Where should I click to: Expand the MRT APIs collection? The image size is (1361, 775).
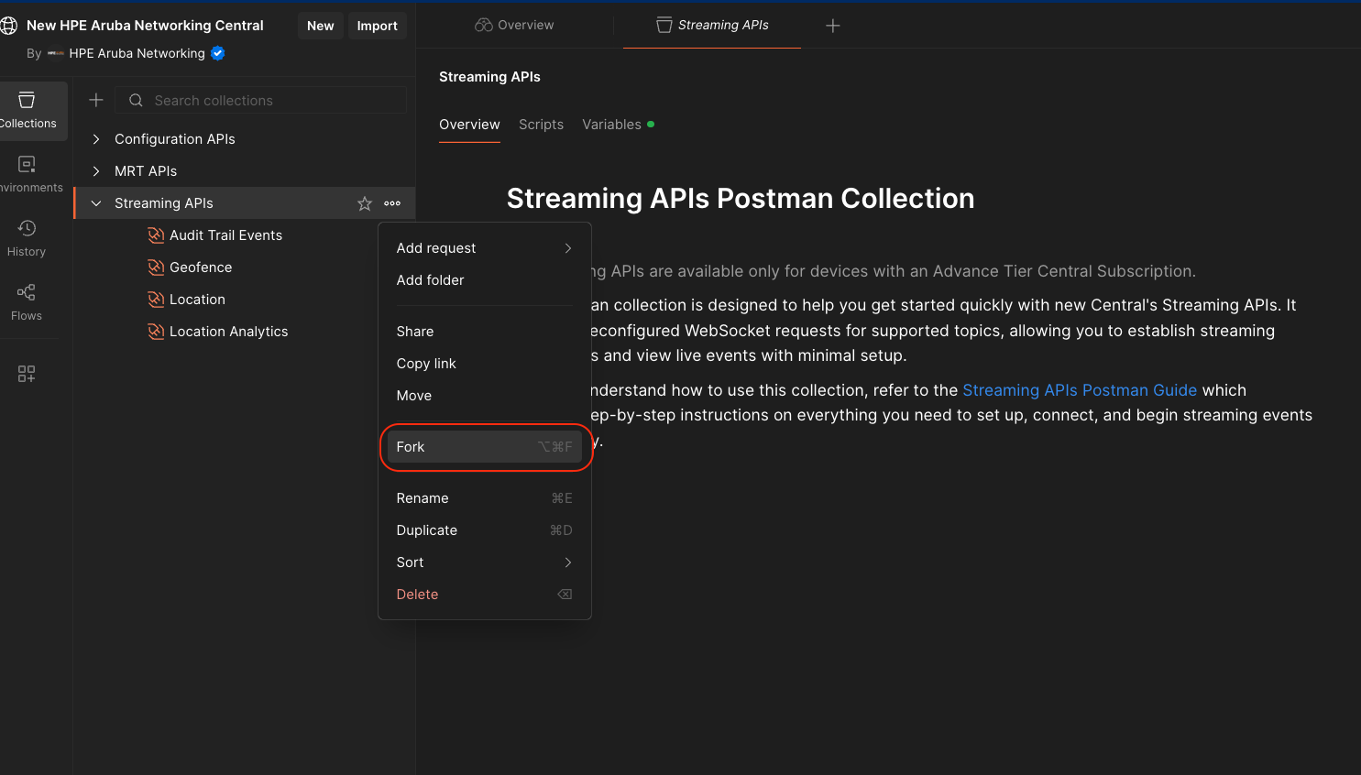coord(96,171)
